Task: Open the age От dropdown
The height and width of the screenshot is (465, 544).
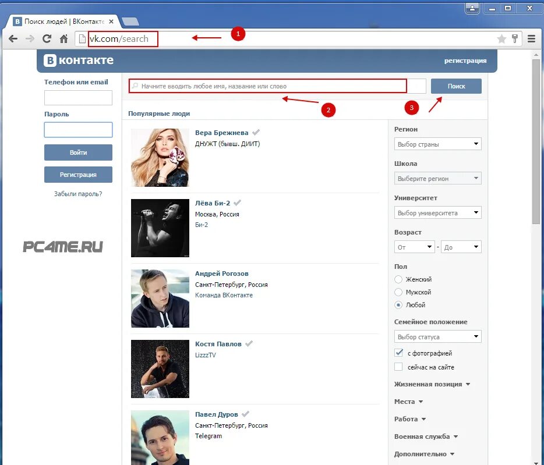Action: point(414,247)
